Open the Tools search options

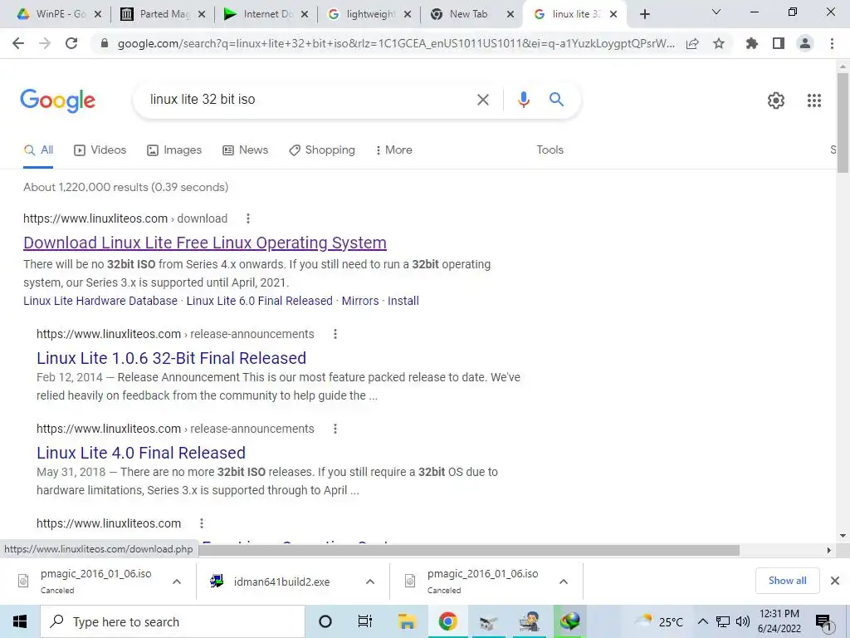tap(550, 150)
